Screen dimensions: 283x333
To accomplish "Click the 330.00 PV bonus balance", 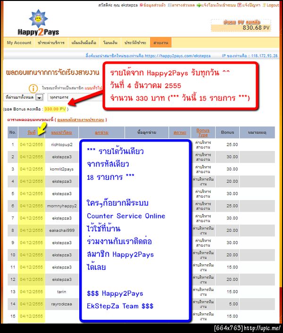I will pos(55,109).
